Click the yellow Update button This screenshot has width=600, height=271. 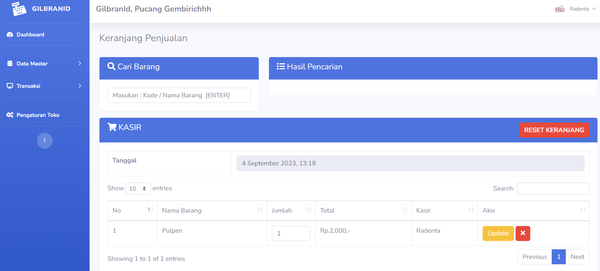click(498, 233)
